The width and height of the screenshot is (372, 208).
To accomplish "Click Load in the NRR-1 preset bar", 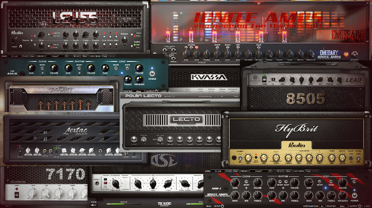I will [229, 171].
